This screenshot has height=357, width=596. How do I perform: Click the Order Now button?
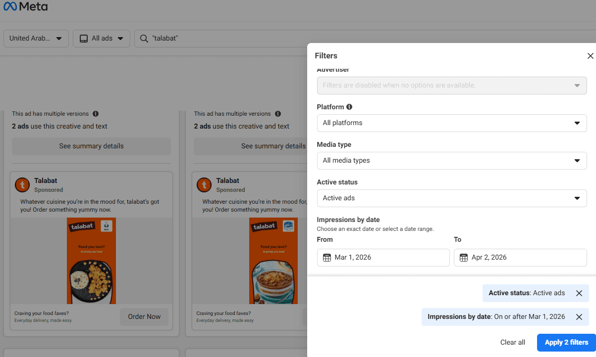coord(144,317)
